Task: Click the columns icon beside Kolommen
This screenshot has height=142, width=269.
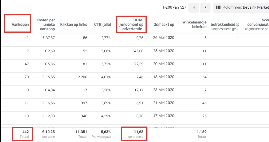Action: tap(218, 8)
